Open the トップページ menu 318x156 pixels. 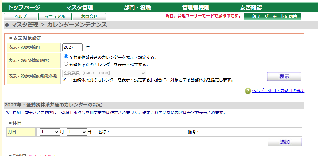(24, 8)
